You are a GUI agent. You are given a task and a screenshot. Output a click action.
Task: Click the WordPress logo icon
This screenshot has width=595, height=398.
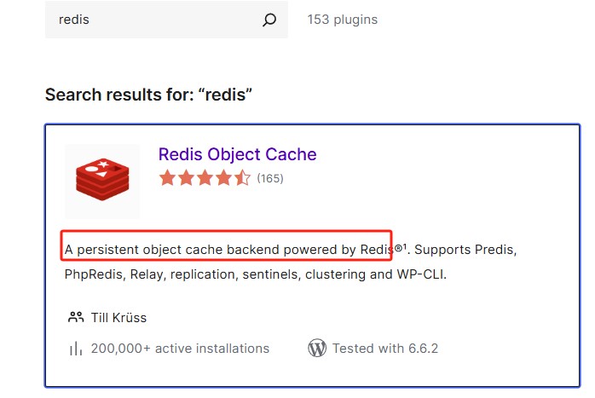(317, 348)
